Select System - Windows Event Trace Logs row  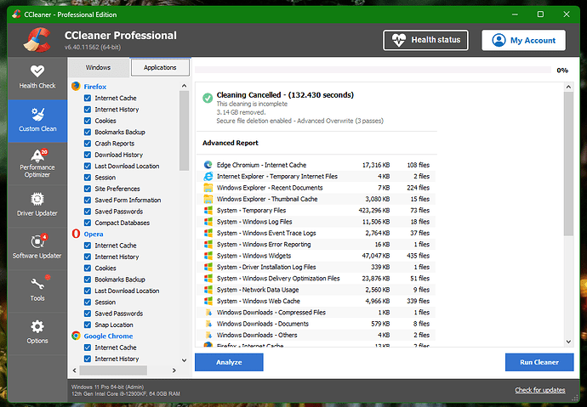316,233
